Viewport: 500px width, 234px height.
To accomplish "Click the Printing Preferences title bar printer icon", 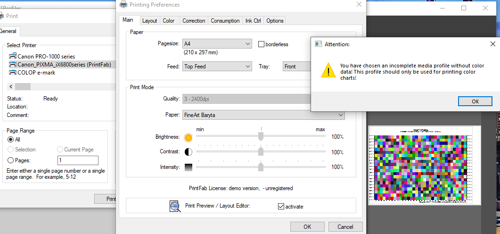I will tap(123, 5).
